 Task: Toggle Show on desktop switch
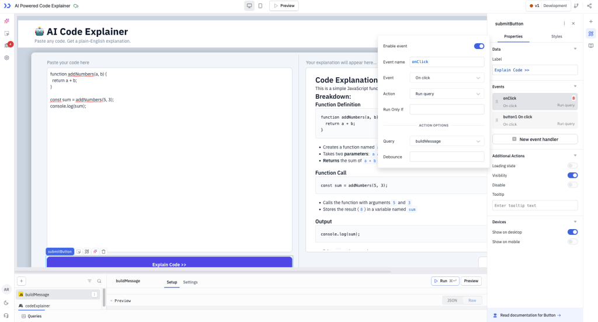point(572,232)
